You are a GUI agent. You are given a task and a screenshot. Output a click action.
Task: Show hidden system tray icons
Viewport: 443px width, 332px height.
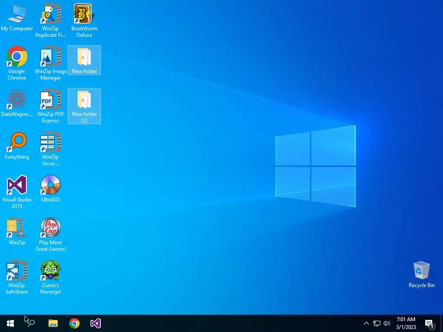366,323
